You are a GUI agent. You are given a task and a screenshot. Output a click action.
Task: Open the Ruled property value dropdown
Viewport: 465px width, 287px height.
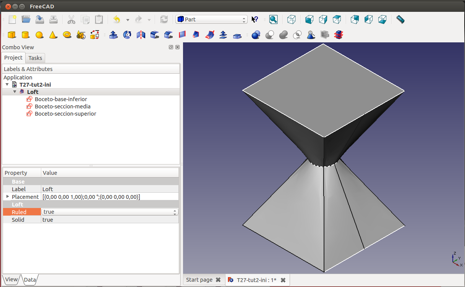110,212
